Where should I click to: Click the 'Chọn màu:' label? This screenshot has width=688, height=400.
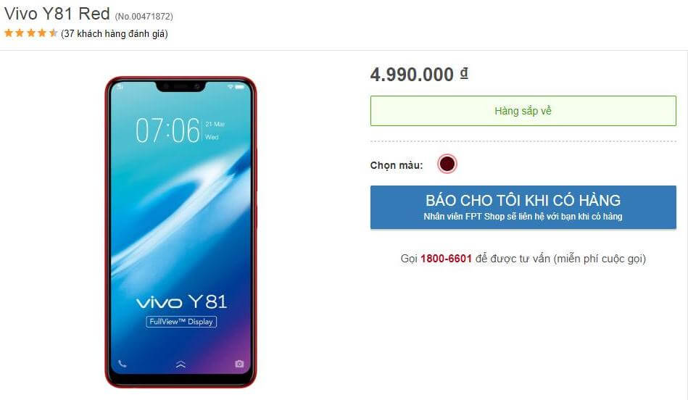(397, 165)
